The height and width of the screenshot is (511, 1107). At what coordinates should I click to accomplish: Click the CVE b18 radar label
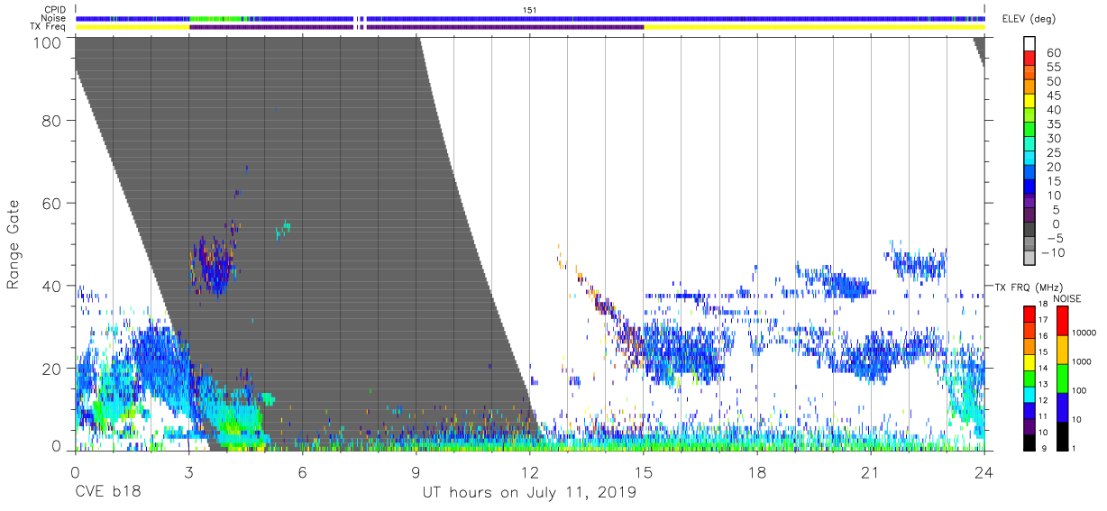tap(107, 493)
